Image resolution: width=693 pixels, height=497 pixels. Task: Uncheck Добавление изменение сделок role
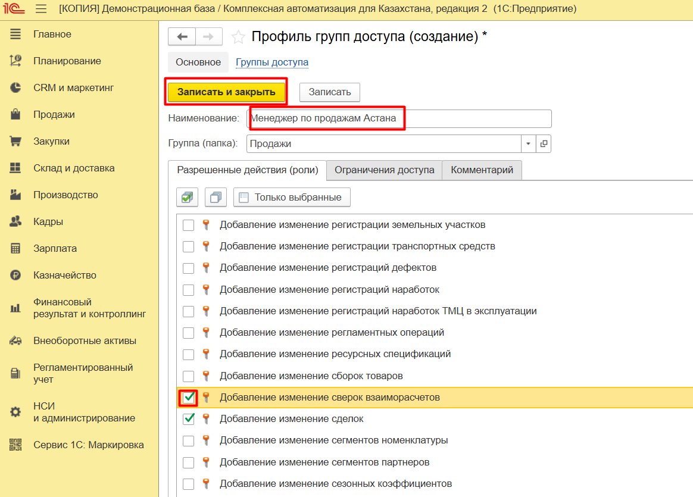tap(189, 419)
